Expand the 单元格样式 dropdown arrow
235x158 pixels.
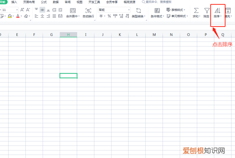click(187, 16)
